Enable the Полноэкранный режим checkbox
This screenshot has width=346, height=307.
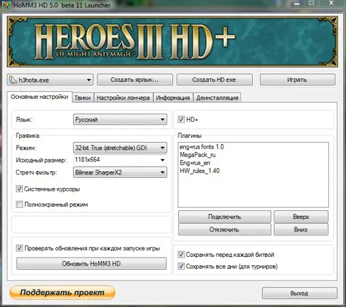[20, 204]
